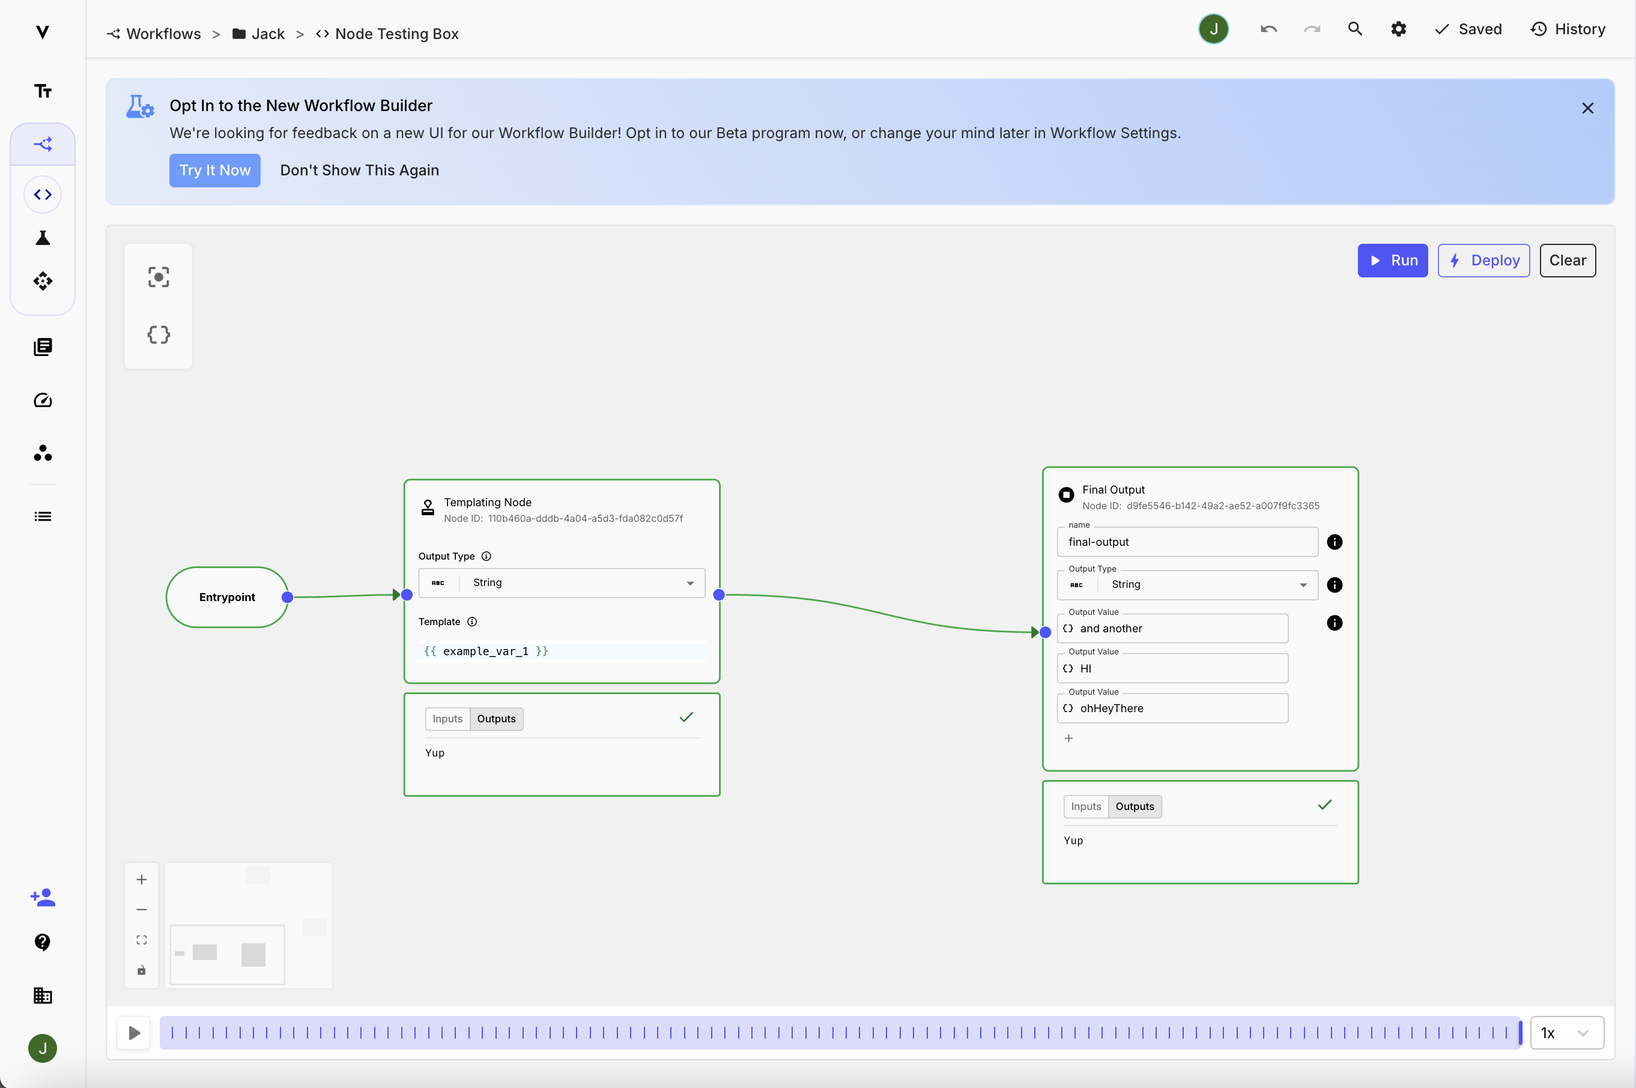Open the settings gear icon
Screen dimensions: 1636x1088
(1398, 29)
